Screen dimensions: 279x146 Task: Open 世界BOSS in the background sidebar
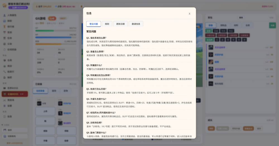pyautogui.click(x=13, y=88)
